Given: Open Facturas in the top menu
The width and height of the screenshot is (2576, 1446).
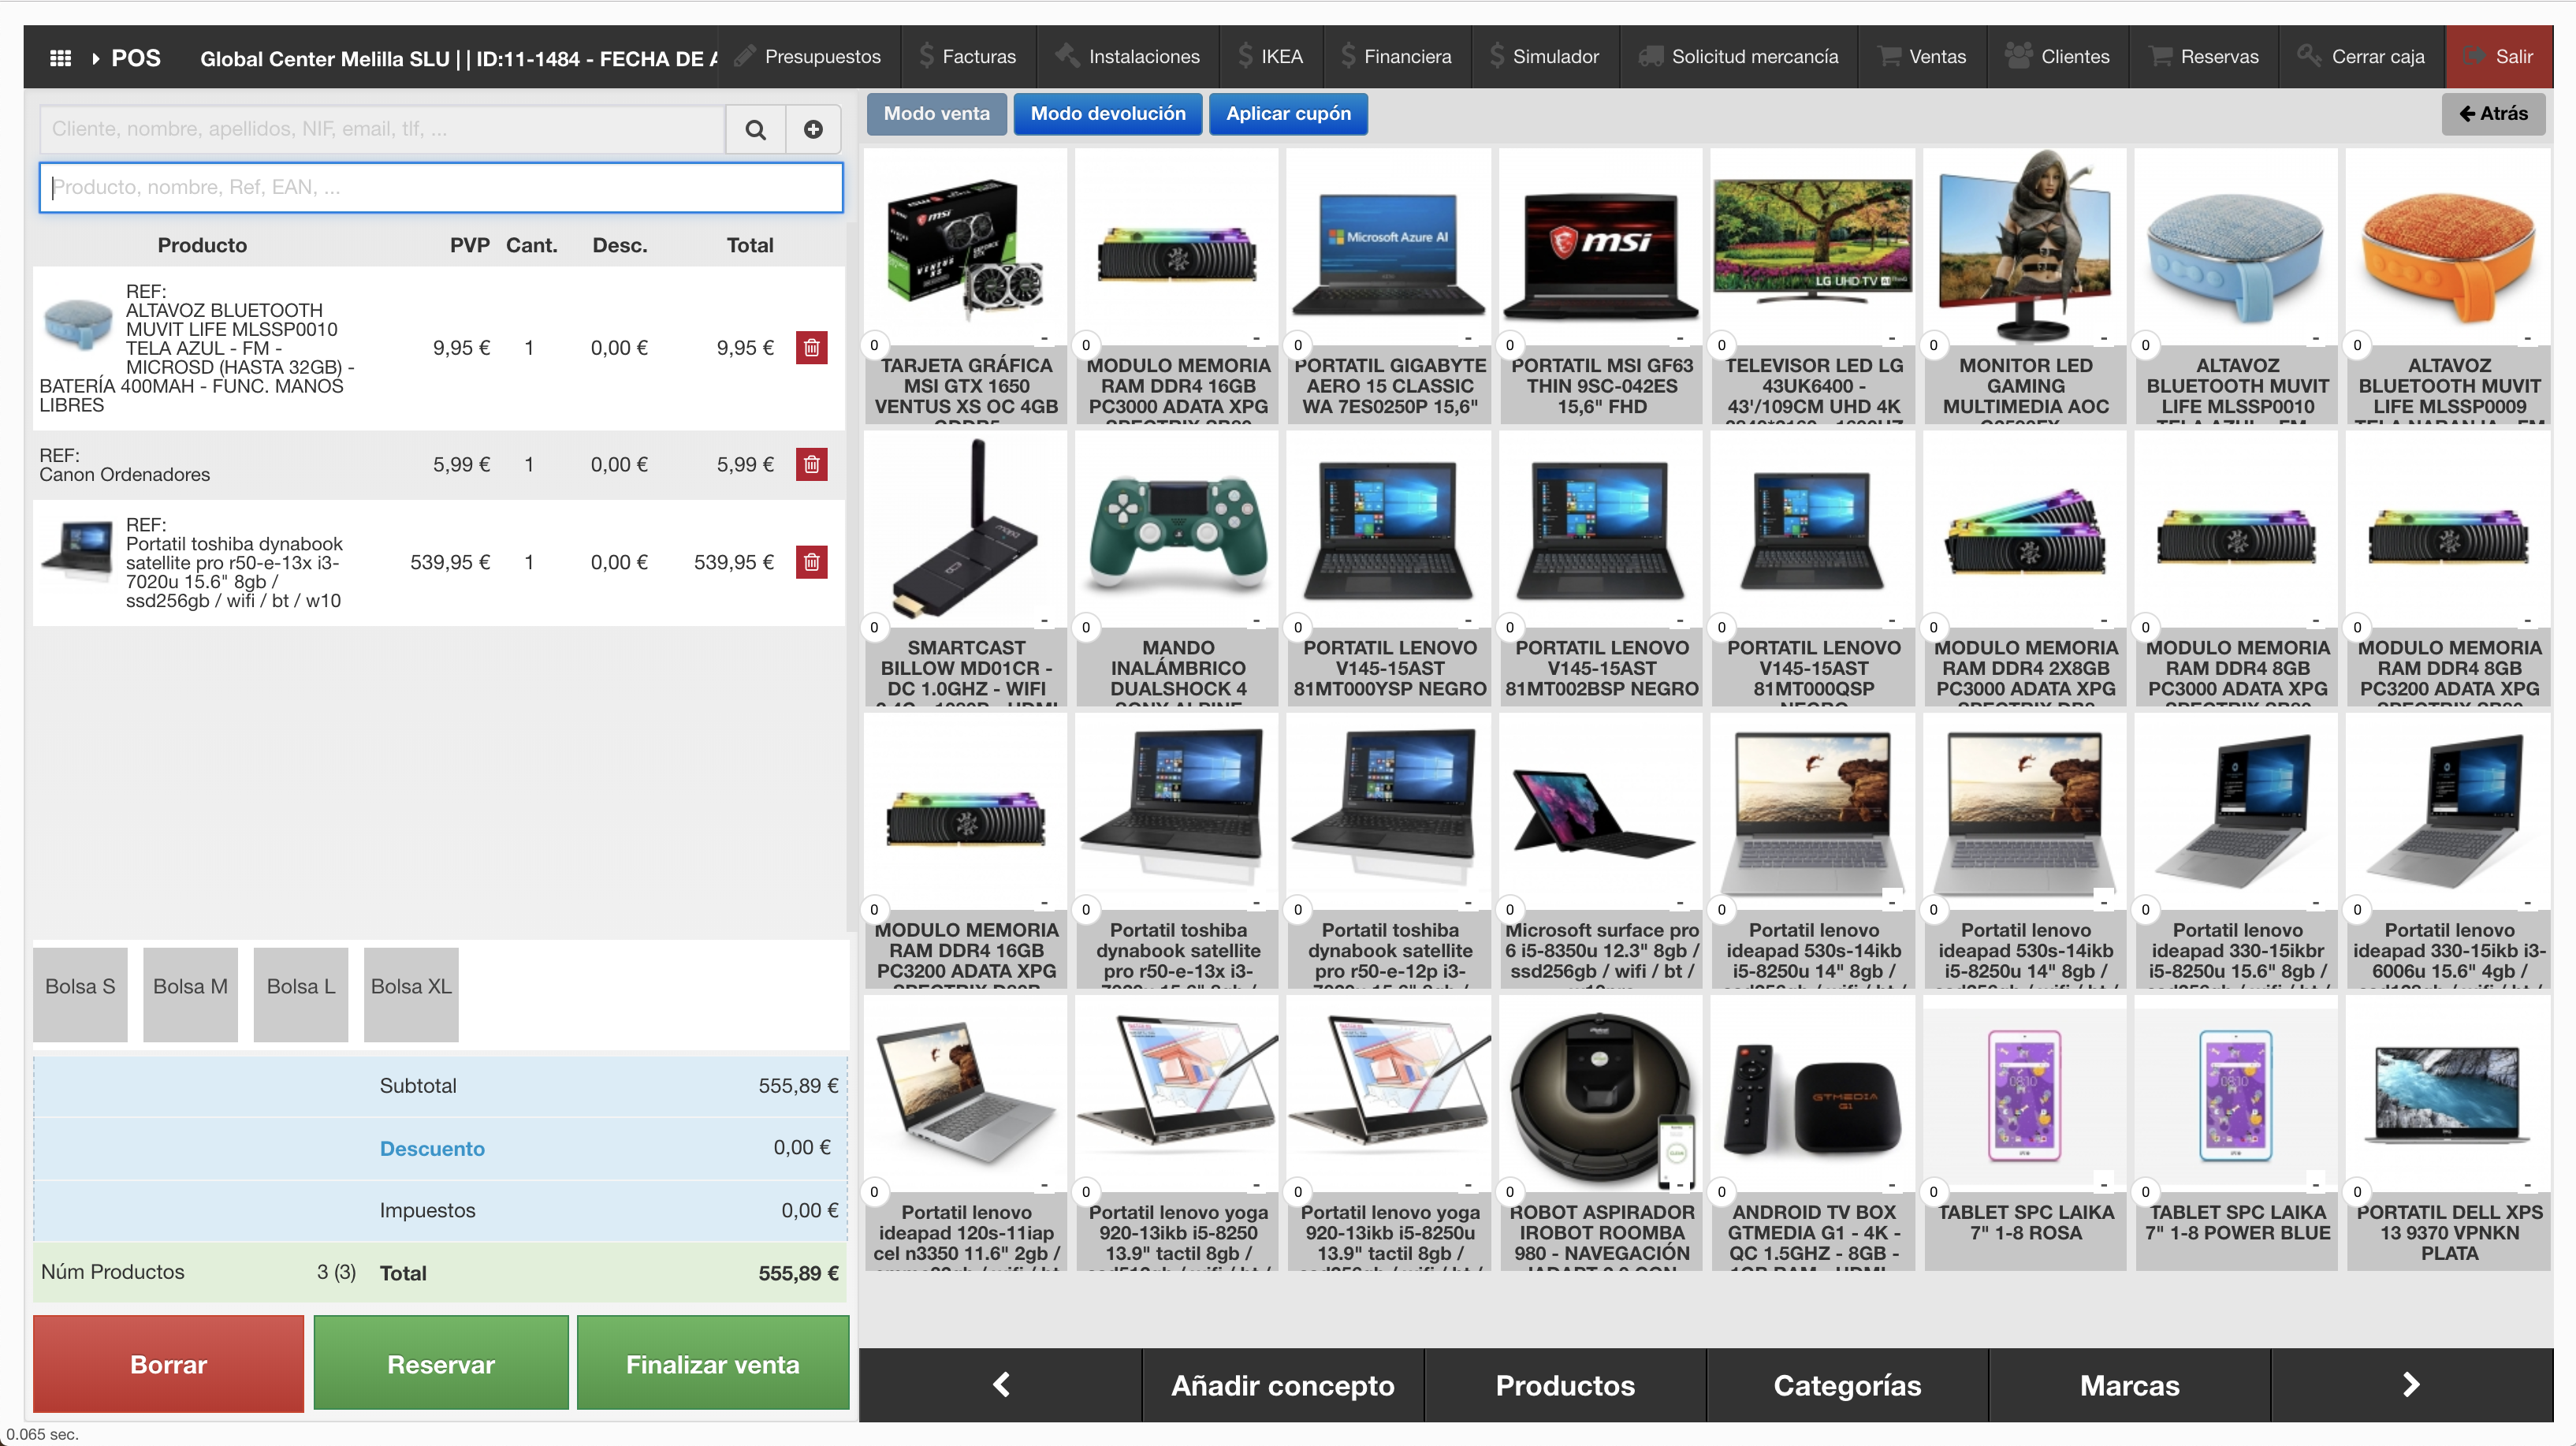Looking at the screenshot, I should (x=967, y=57).
